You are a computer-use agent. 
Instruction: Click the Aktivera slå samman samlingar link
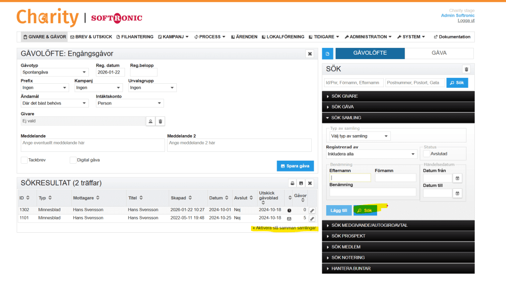(x=283, y=228)
